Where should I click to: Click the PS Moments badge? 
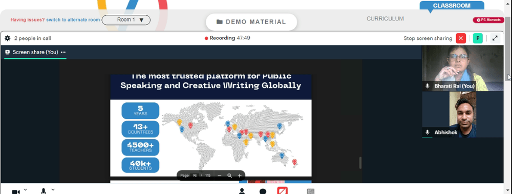488,20
